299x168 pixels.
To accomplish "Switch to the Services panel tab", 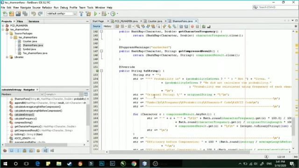I will 34,21.
